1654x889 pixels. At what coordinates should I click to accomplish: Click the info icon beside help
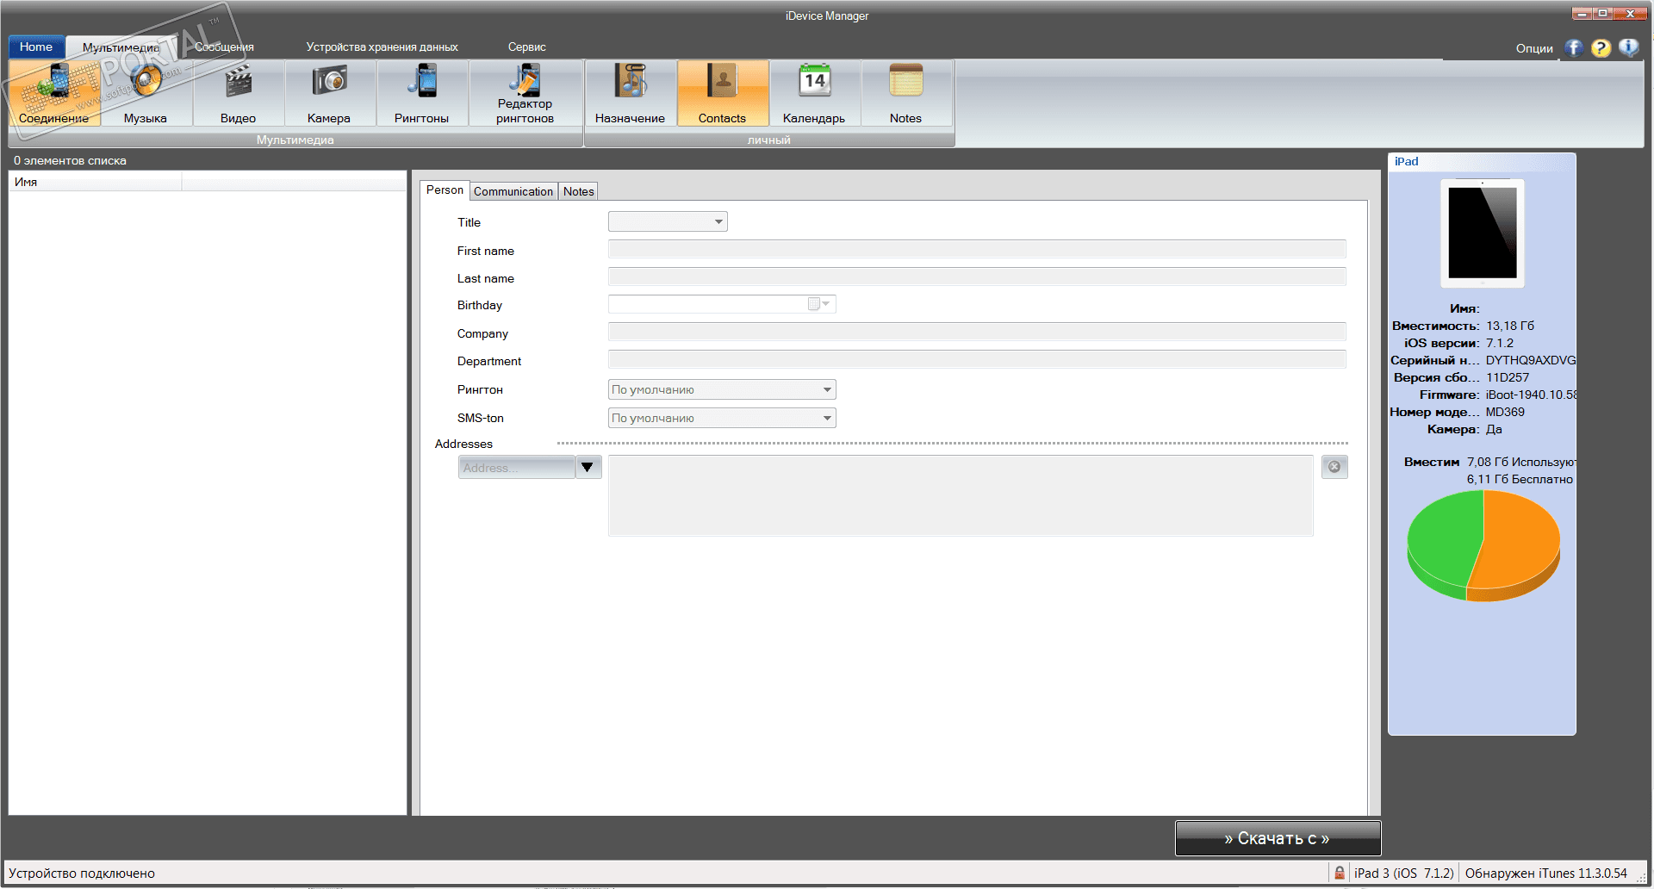1629,48
